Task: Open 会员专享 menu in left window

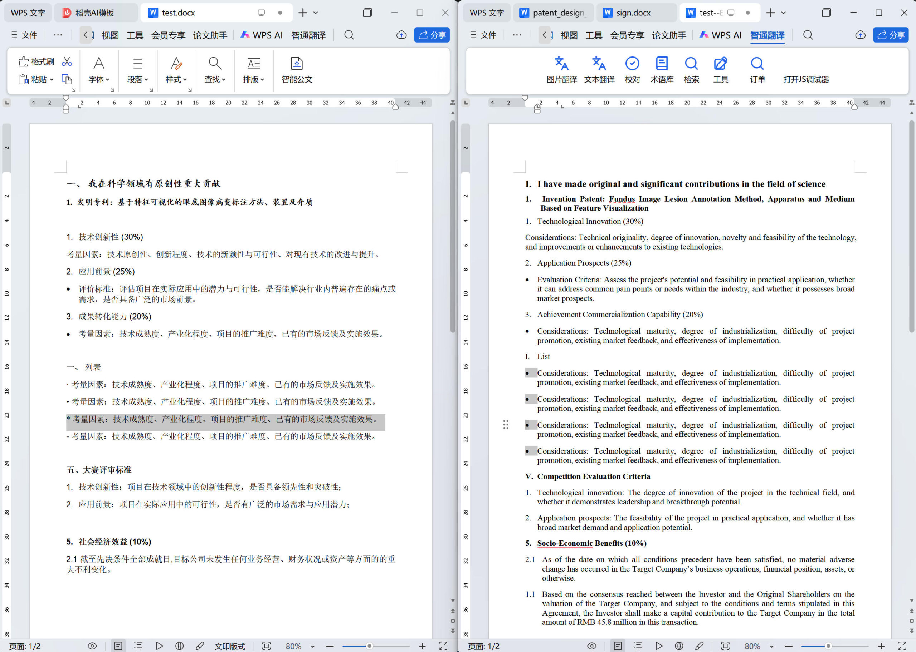Action: point(168,35)
